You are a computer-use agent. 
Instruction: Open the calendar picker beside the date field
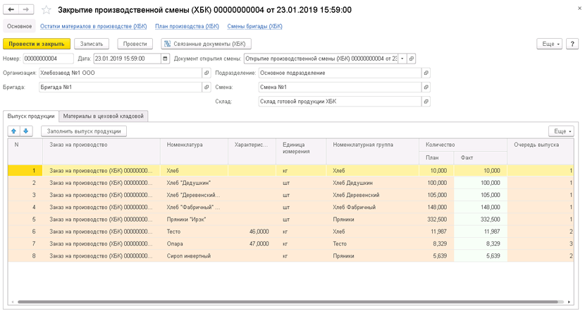(x=165, y=59)
